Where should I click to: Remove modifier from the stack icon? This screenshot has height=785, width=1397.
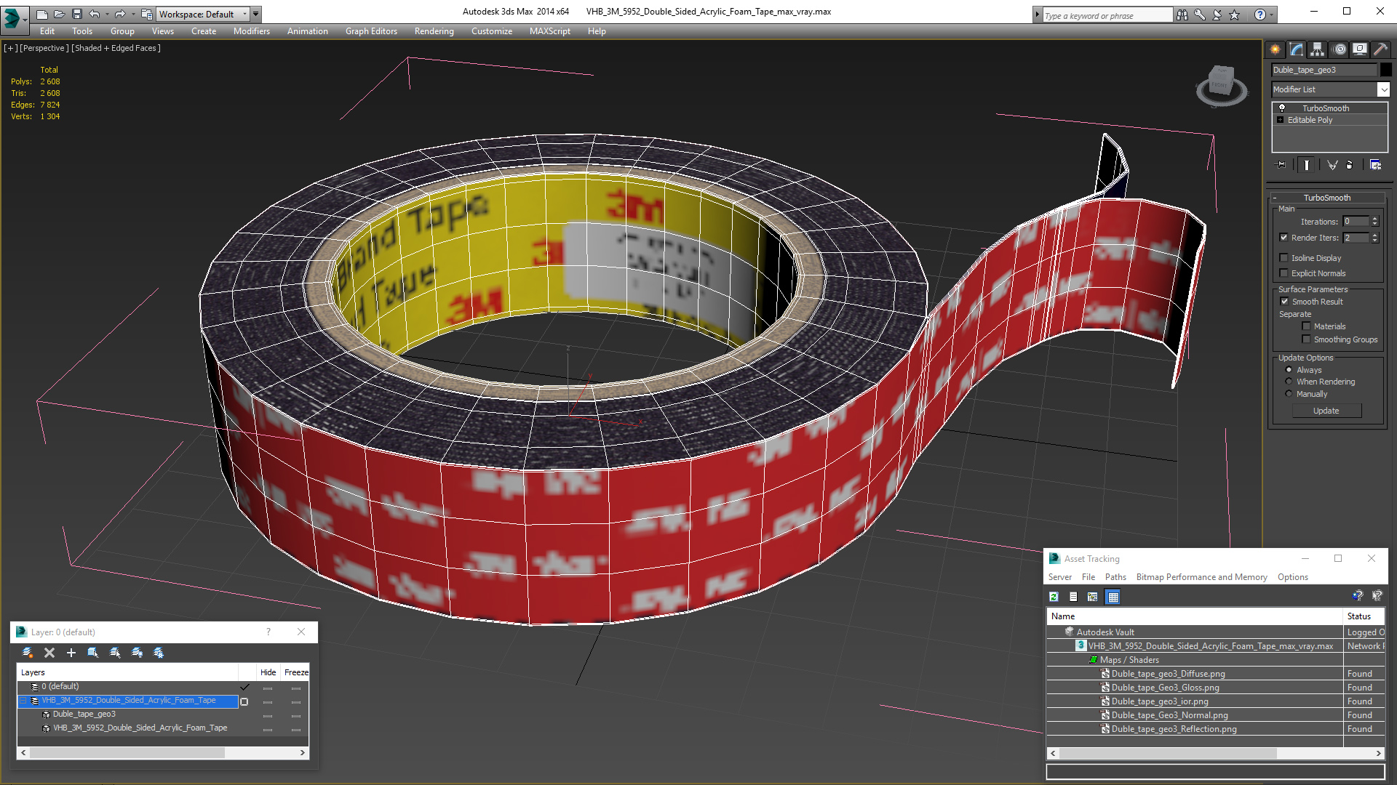[x=1350, y=165]
